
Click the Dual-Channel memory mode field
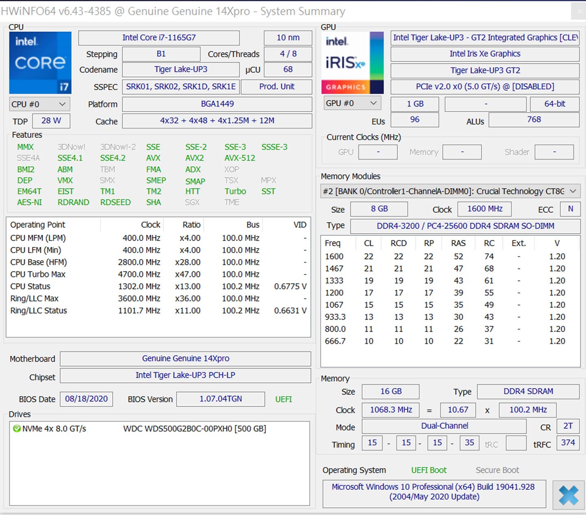(444, 426)
